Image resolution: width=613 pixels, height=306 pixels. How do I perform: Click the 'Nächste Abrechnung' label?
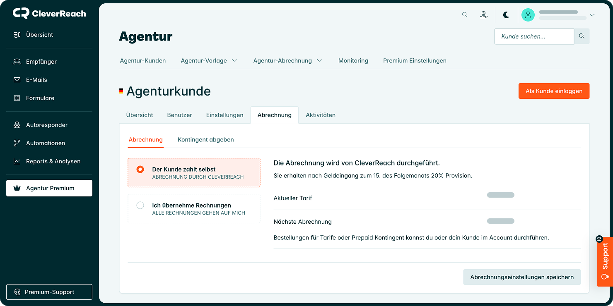303,222
